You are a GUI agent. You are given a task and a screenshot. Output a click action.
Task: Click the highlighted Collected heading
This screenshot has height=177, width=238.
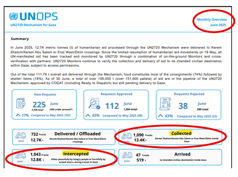pos(181,133)
